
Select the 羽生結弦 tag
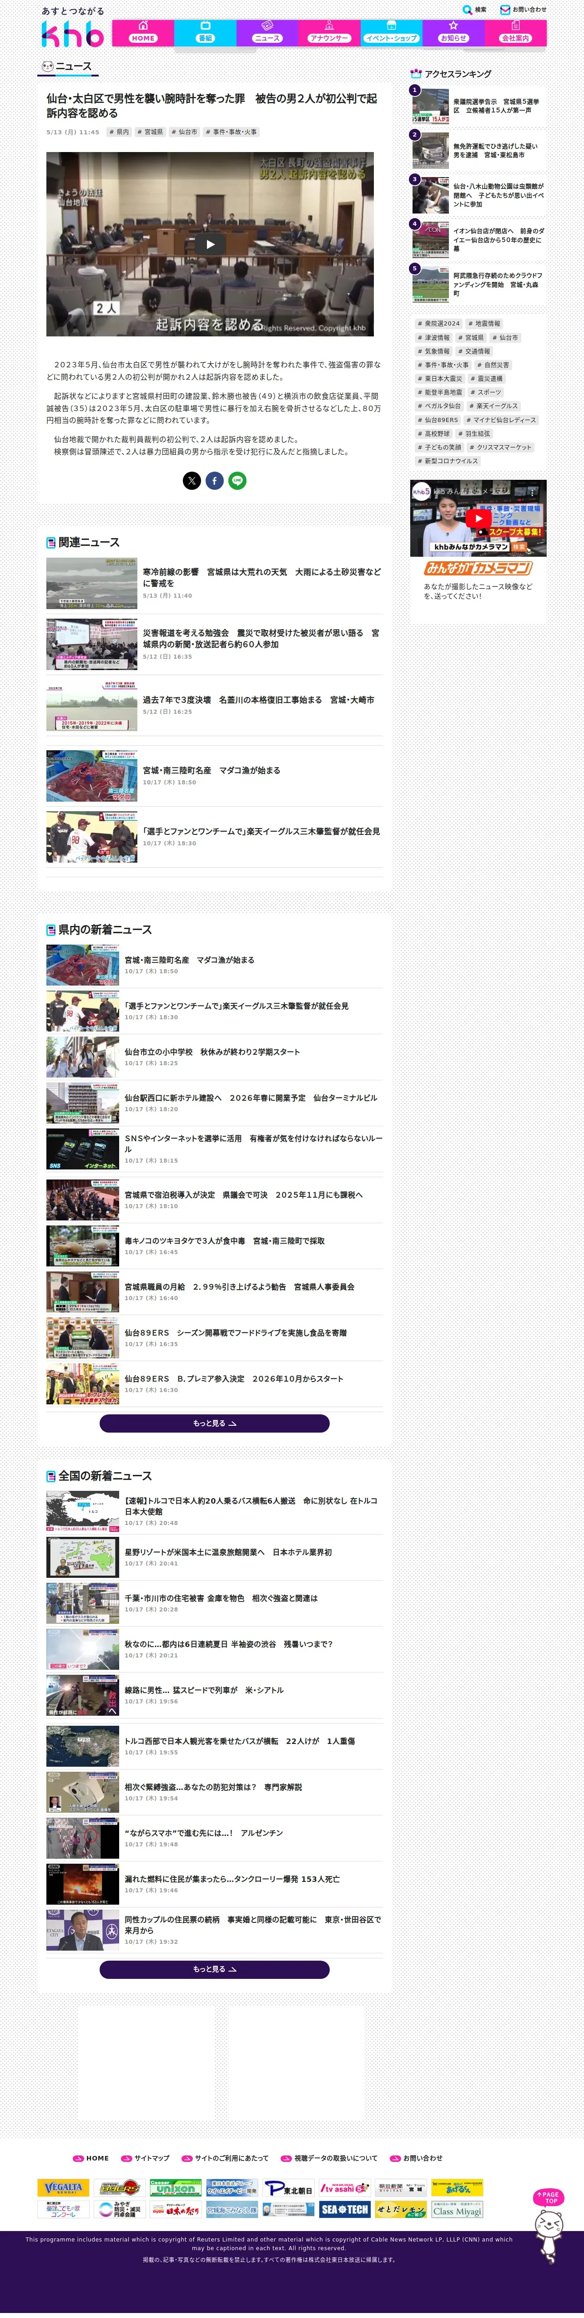click(474, 434)
